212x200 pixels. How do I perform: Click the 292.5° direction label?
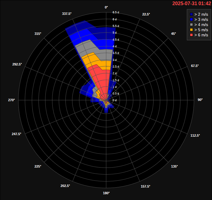click(x=17, y=64)
